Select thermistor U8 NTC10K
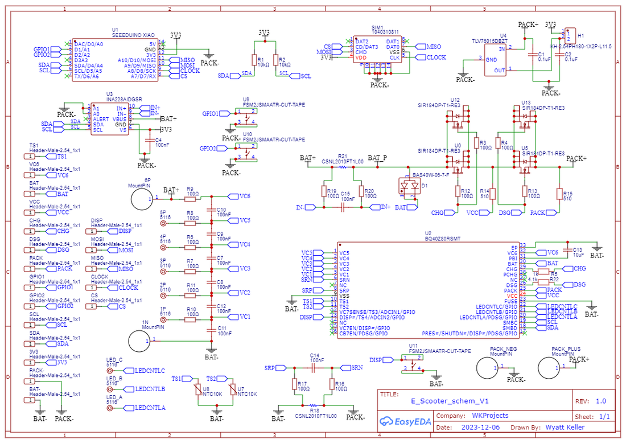The image size is (626, 443). coord(199,390)
